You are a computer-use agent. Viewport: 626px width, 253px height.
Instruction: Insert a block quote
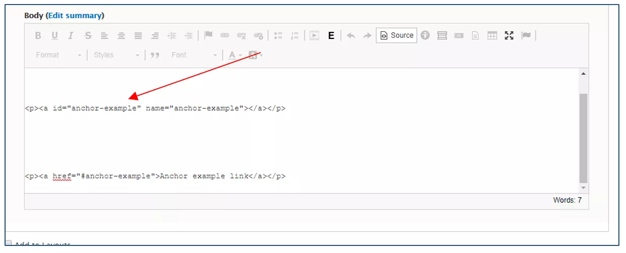pos(155,55)
